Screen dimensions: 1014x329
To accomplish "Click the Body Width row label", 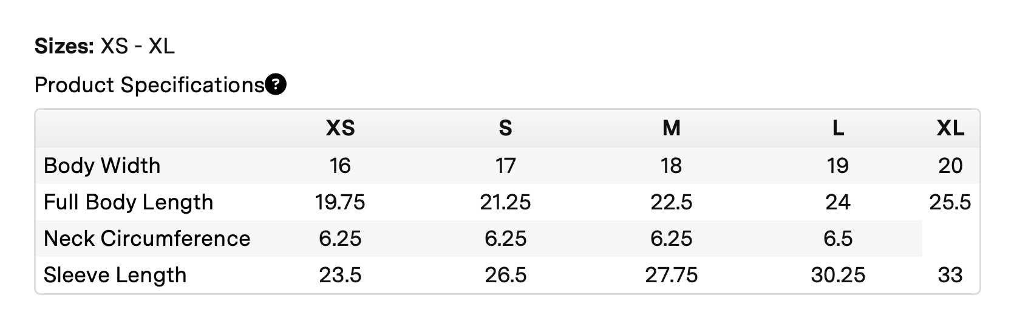I will click(102, 166).
